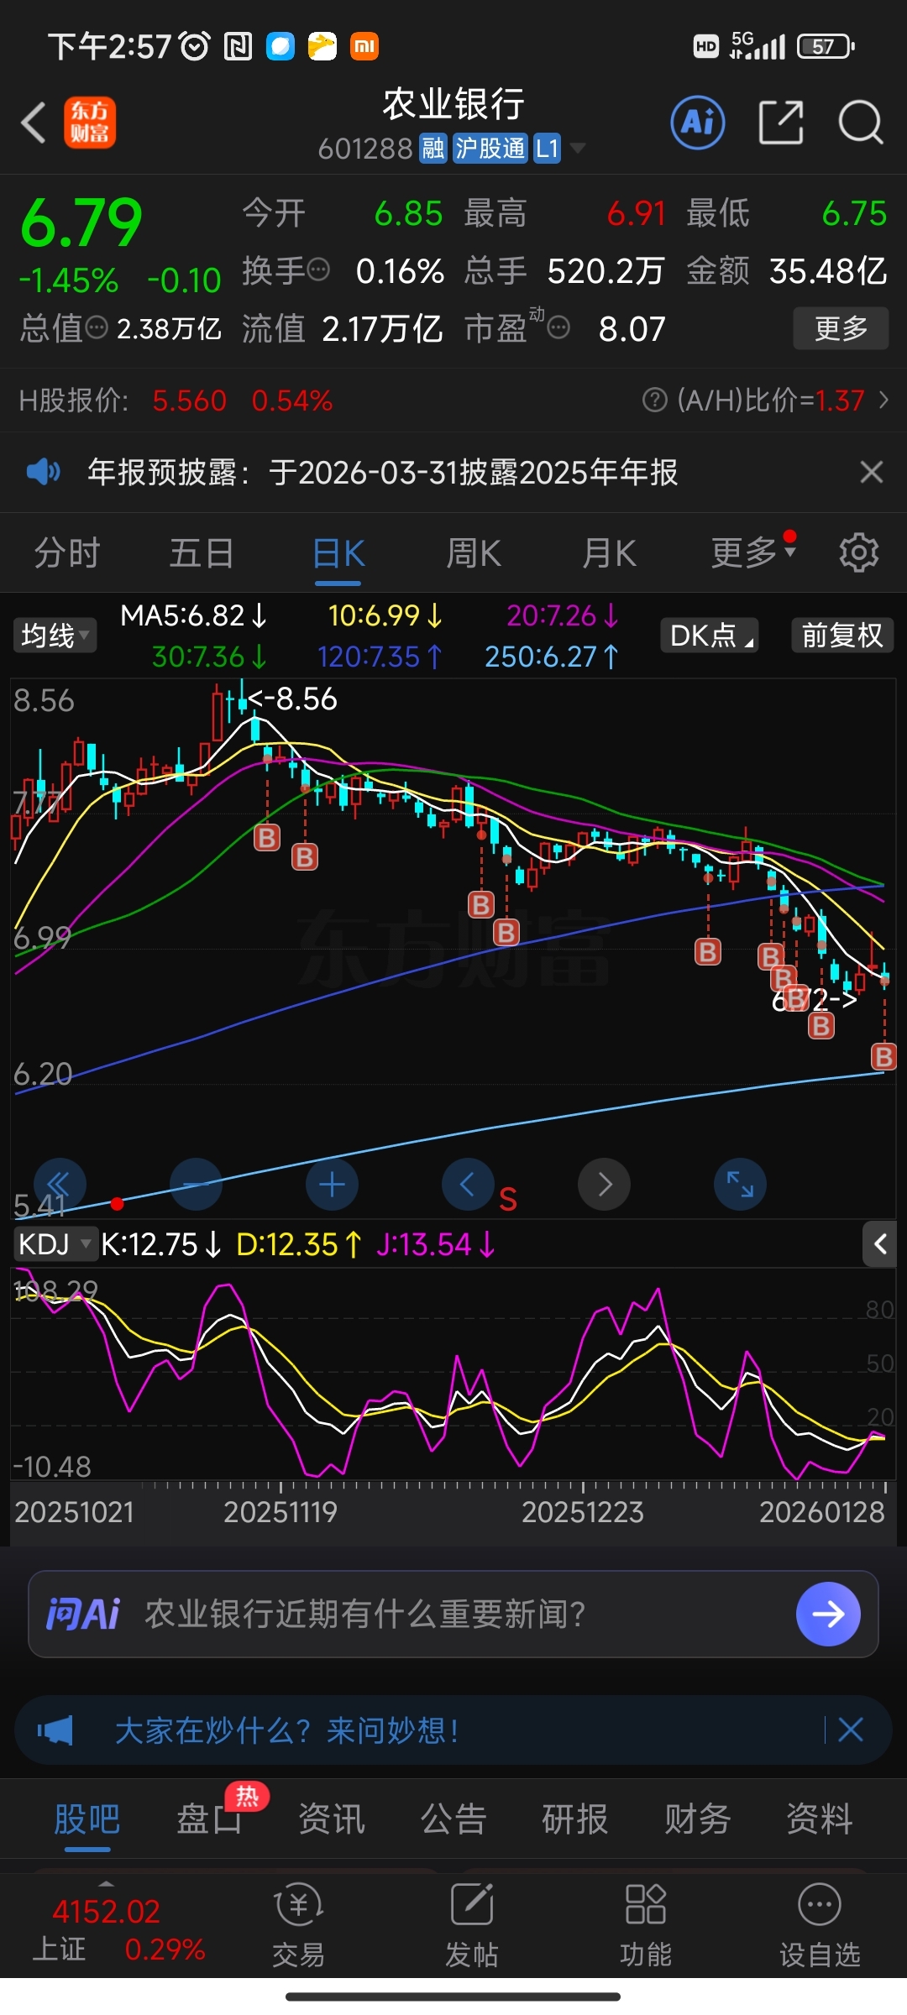This screenshot has width=907, height=2015.
Task: Go back using the left arrow
Action: (34, 123)
